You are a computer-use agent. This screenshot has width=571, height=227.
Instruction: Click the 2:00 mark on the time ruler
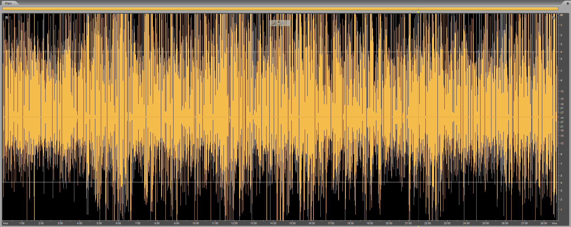[x=41, y=223]
